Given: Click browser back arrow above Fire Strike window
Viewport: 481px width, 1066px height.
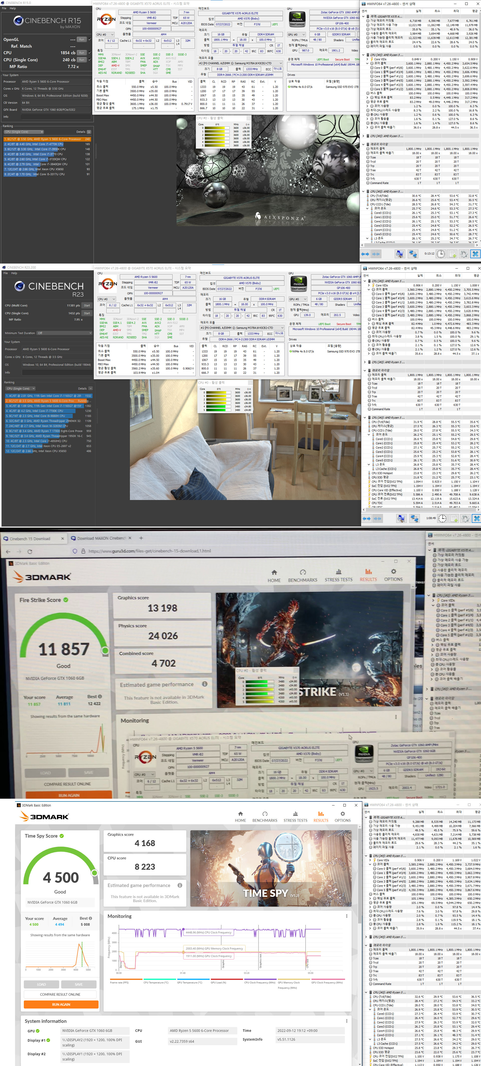Looking at the screenshot, I should click(x=8, y=551).
